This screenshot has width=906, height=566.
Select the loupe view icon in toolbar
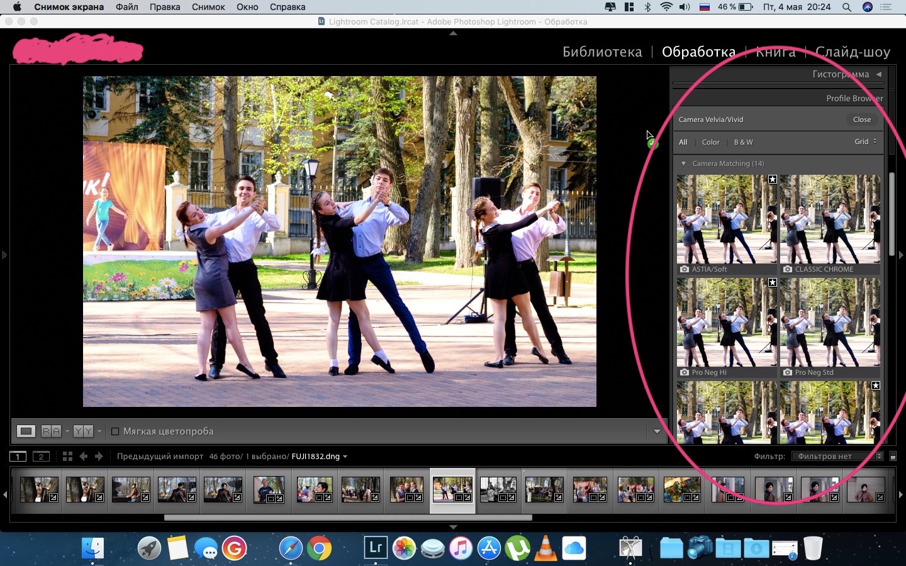point(26,431)
